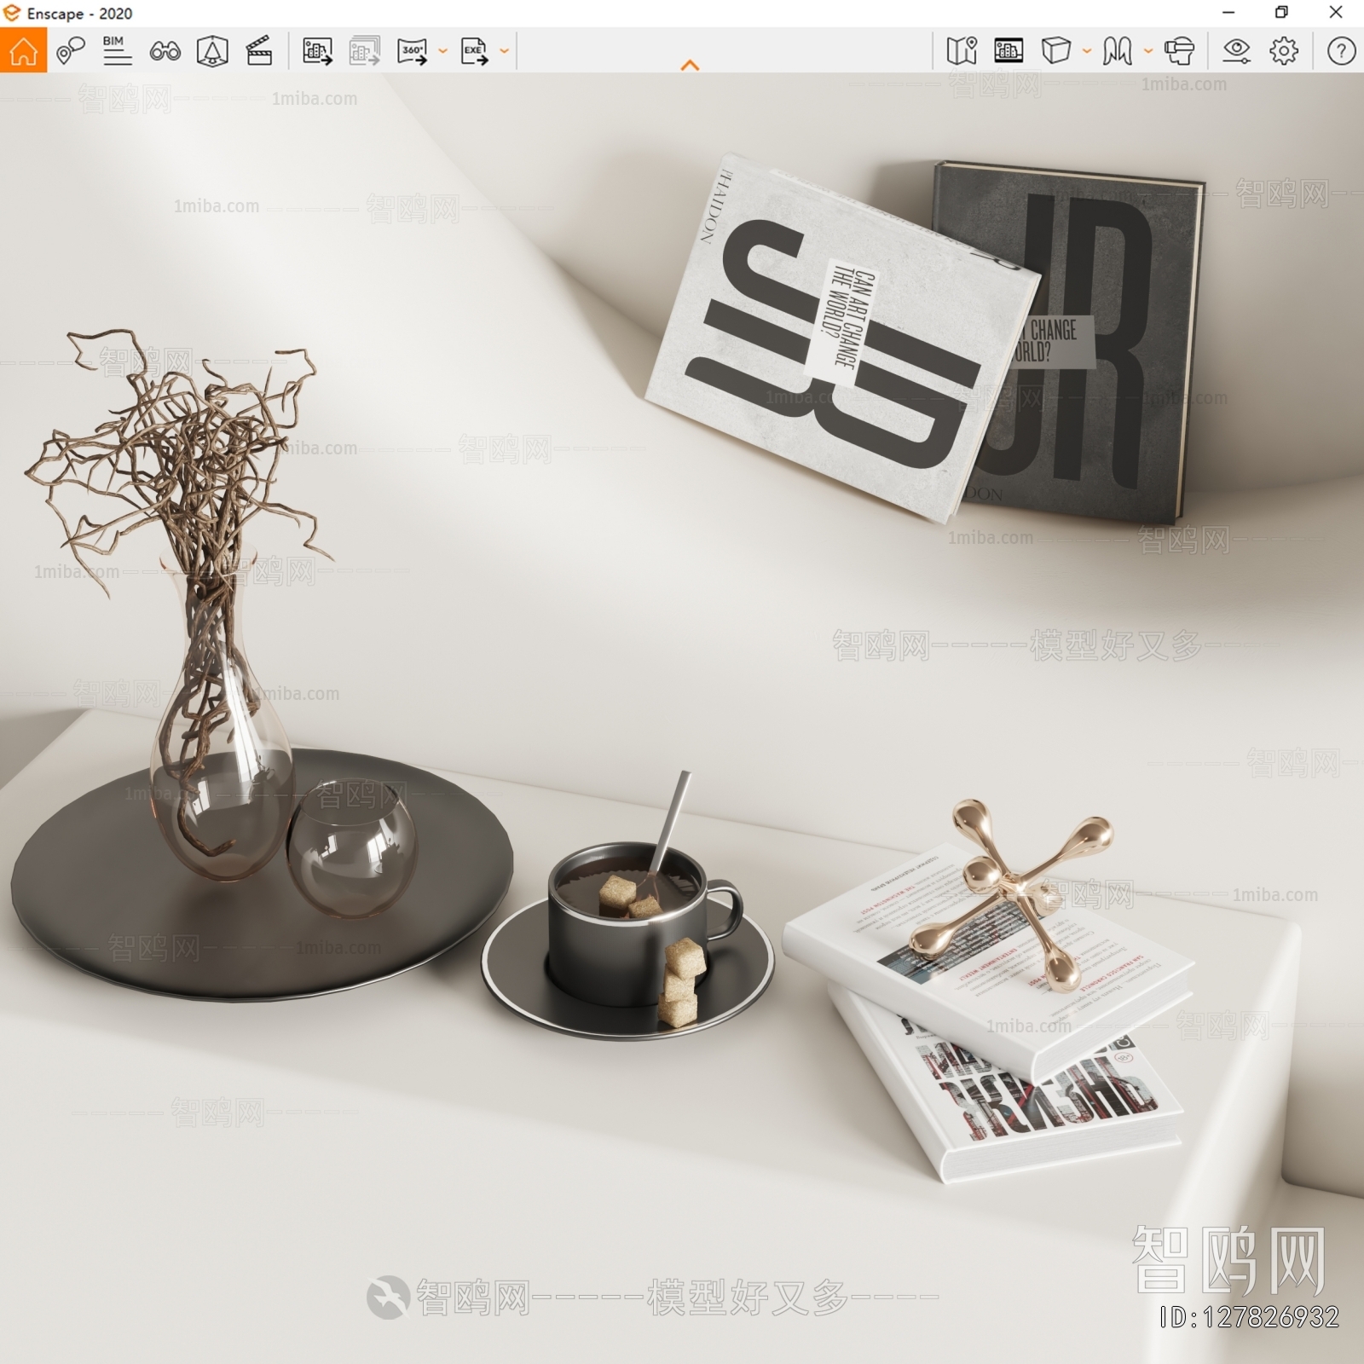Close the Enscape 2020 window
The width and height of the screenshot is (1364, 1364).
[x=1336, y=13]
